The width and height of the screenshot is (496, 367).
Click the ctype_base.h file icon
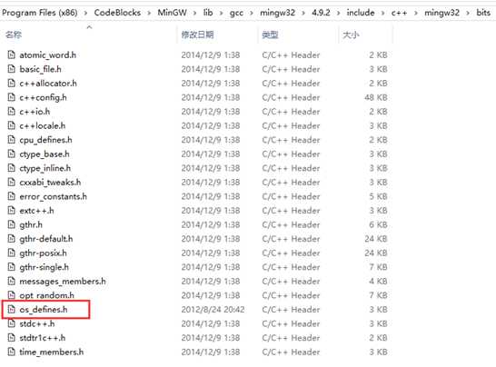pos(12,154)
